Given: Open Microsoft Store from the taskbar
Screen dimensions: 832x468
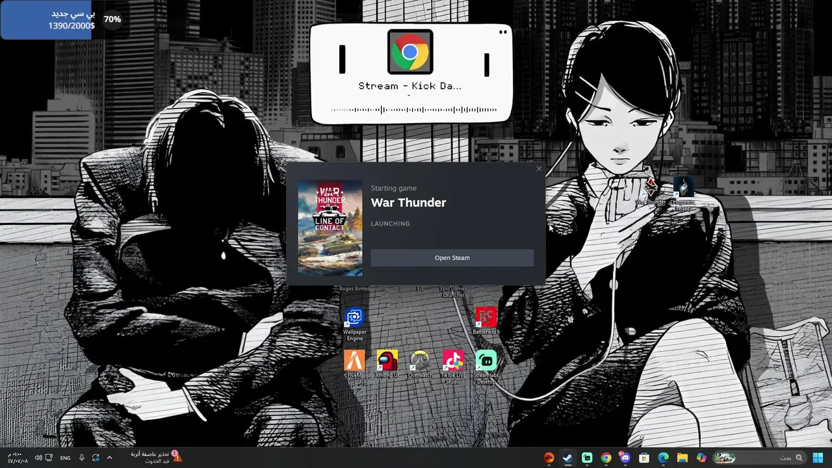Looking at the screenshot, I should tap(644, 458).
